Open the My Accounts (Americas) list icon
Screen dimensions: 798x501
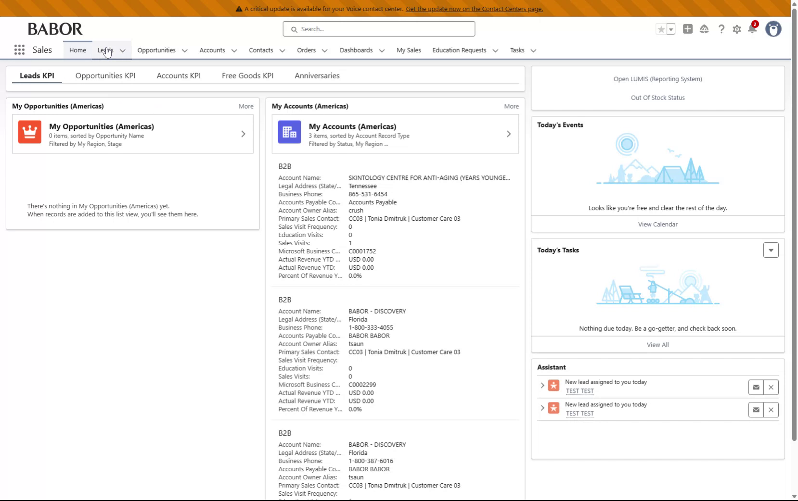289,132
